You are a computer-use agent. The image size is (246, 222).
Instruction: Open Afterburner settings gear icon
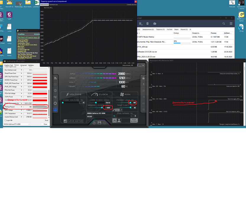tap(55, 103)
